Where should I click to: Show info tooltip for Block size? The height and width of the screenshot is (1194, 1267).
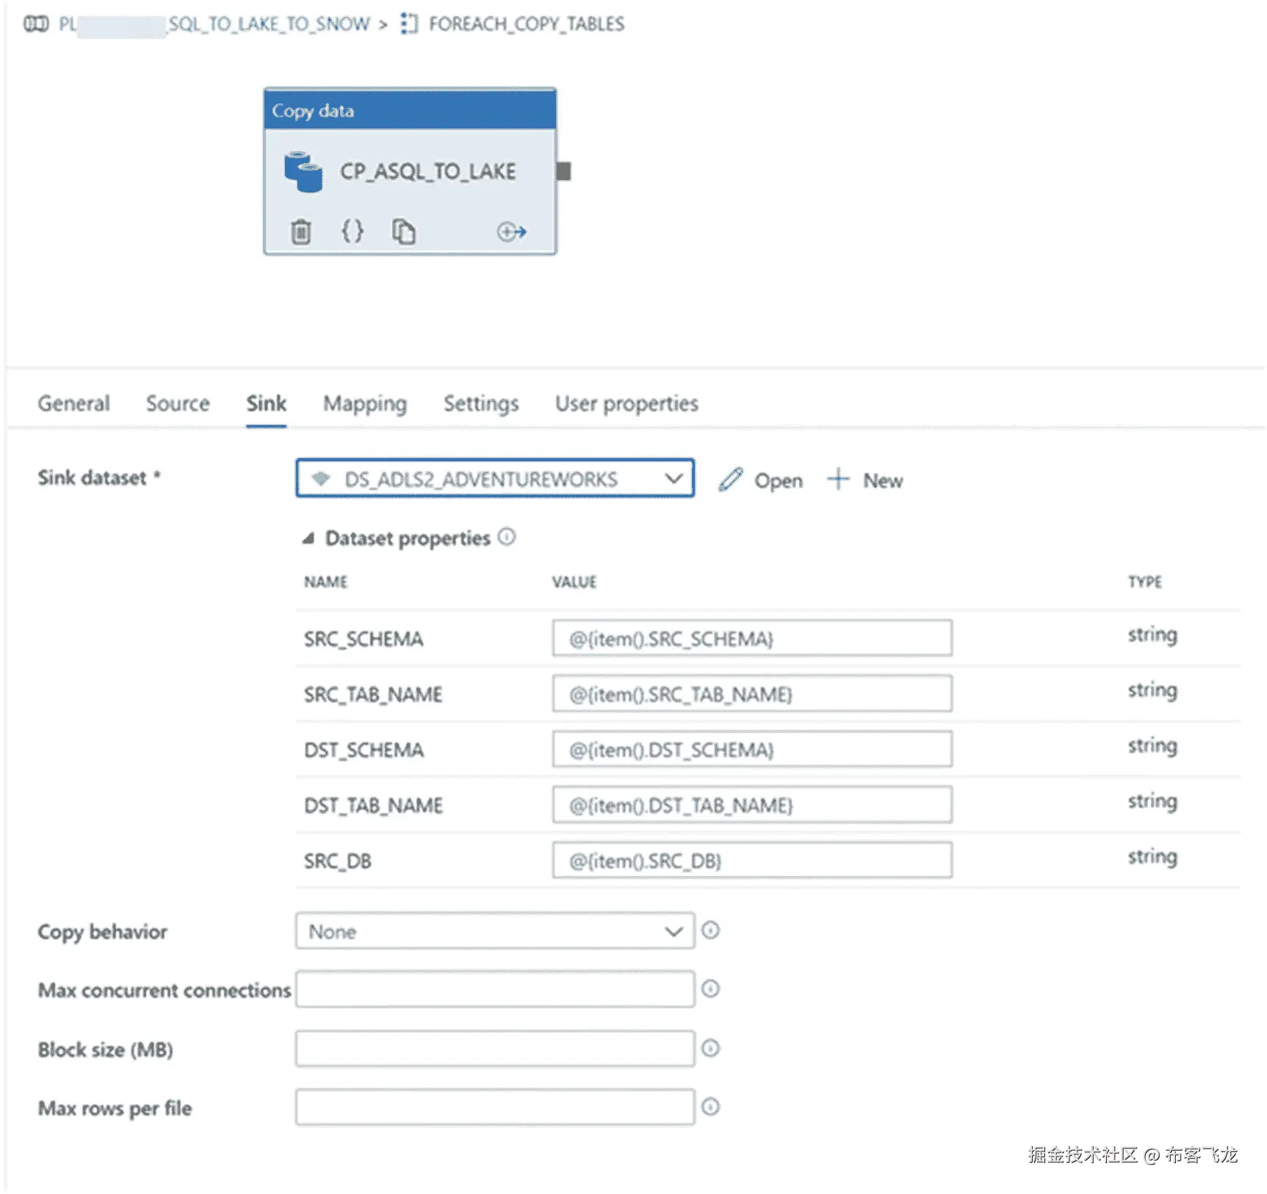pyautogui.click(x=710, y=1048)
